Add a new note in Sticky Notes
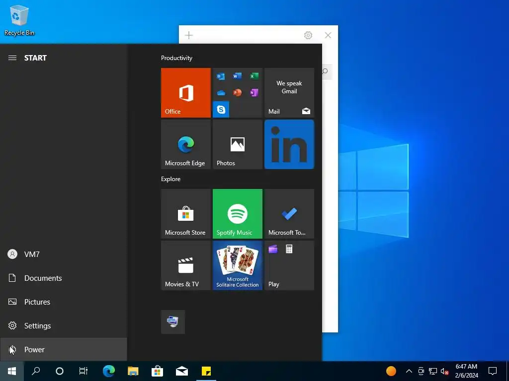 click(188, 35)
